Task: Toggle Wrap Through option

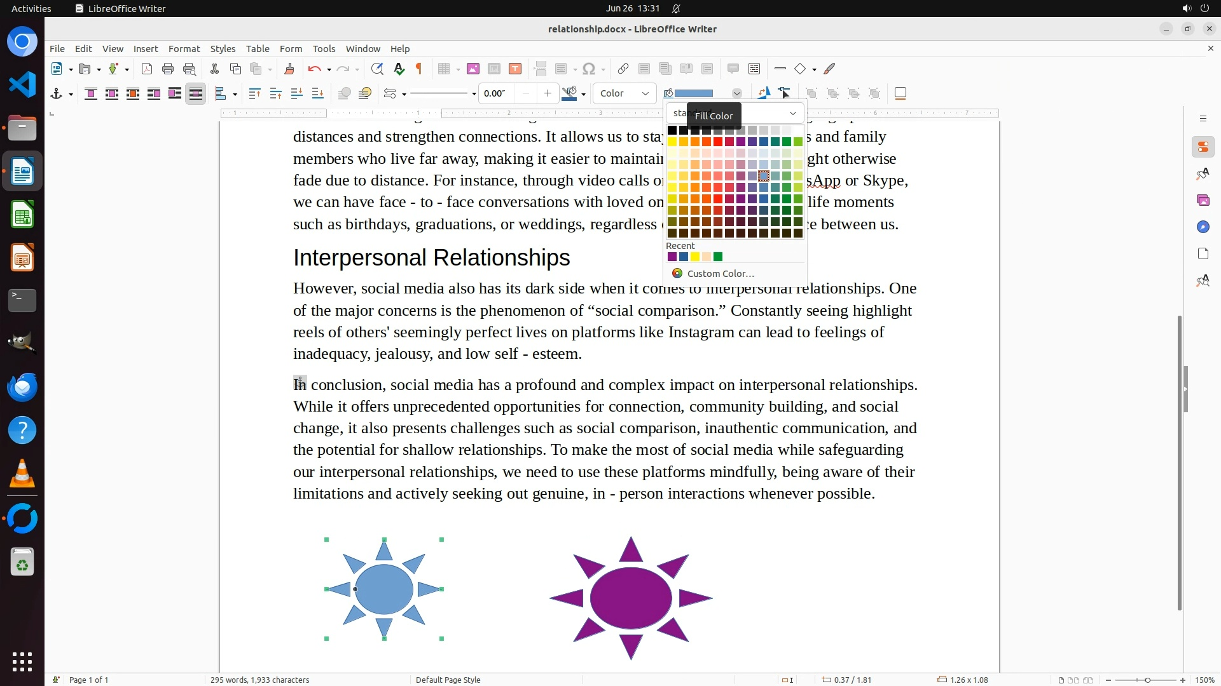Action: click(196, 94)
